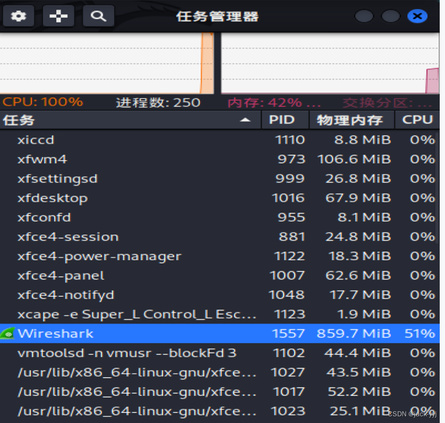Click the first gray window button
This screenshot has width=445, height=423.
(x=364, y=16)
